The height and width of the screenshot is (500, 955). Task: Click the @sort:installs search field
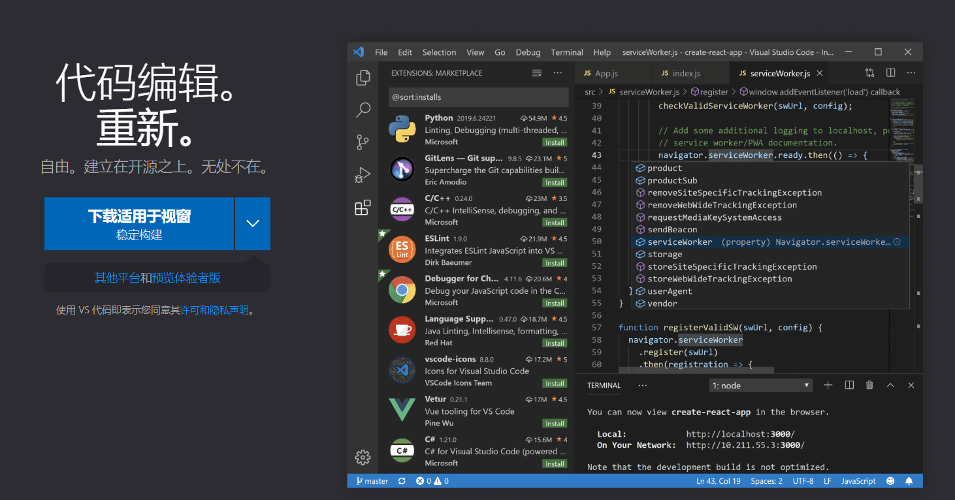coord(478,97)
